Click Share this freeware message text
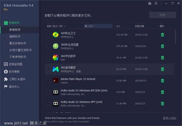Image resolution: width=182 pixels, height=126 pixels. pos(72,118)
